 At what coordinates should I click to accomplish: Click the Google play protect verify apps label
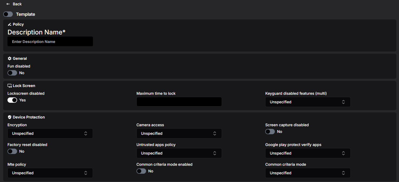(x=293, y=145)
